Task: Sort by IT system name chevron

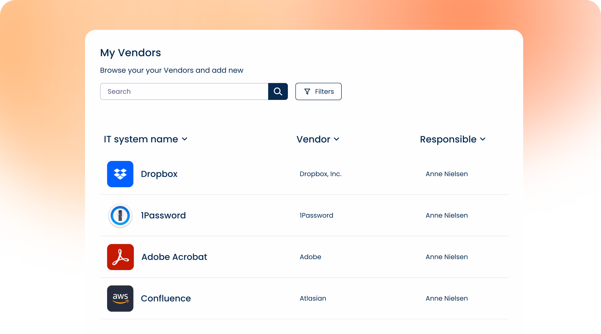Action: pyautogui.click(x=185, y=139)
